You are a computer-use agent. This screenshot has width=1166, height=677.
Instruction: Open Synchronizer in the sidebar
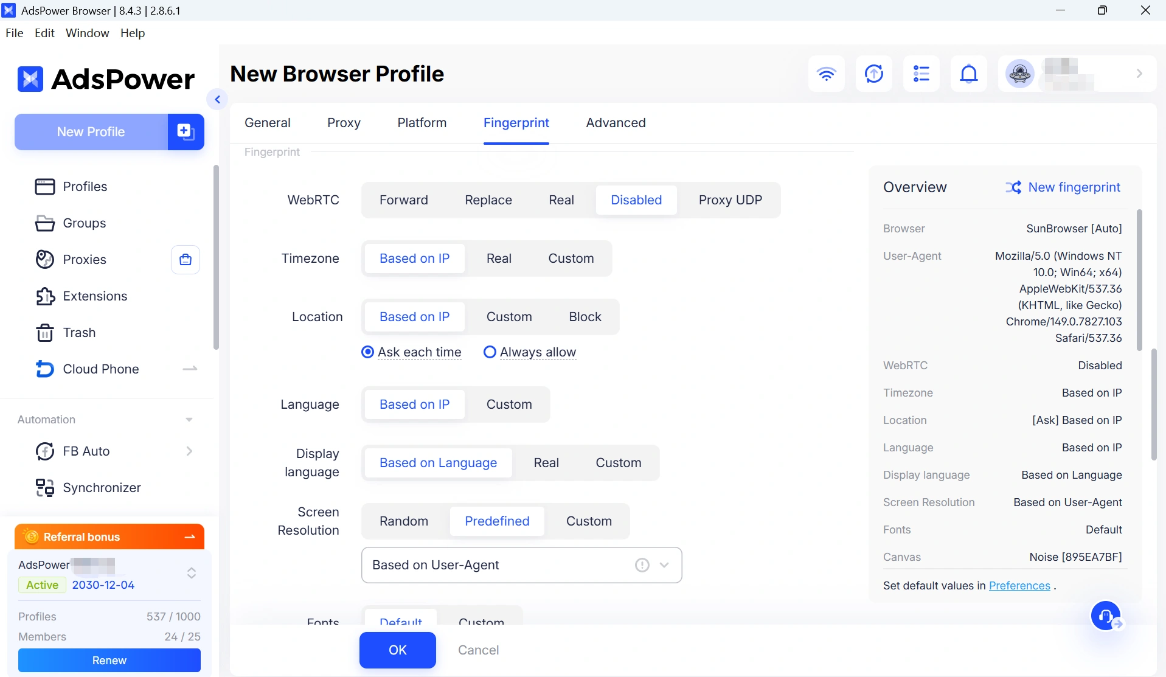pos(102,487)
